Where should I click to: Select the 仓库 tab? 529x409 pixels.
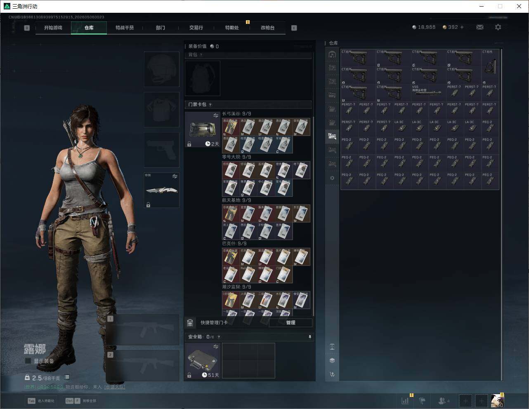click(89, 28)
